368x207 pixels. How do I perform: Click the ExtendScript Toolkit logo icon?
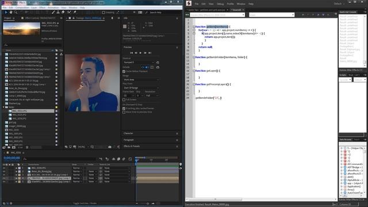189,3
